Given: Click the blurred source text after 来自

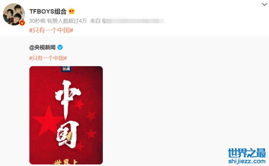Looking at the screenshot, I should pyautogui.click(x=133, y=21).
